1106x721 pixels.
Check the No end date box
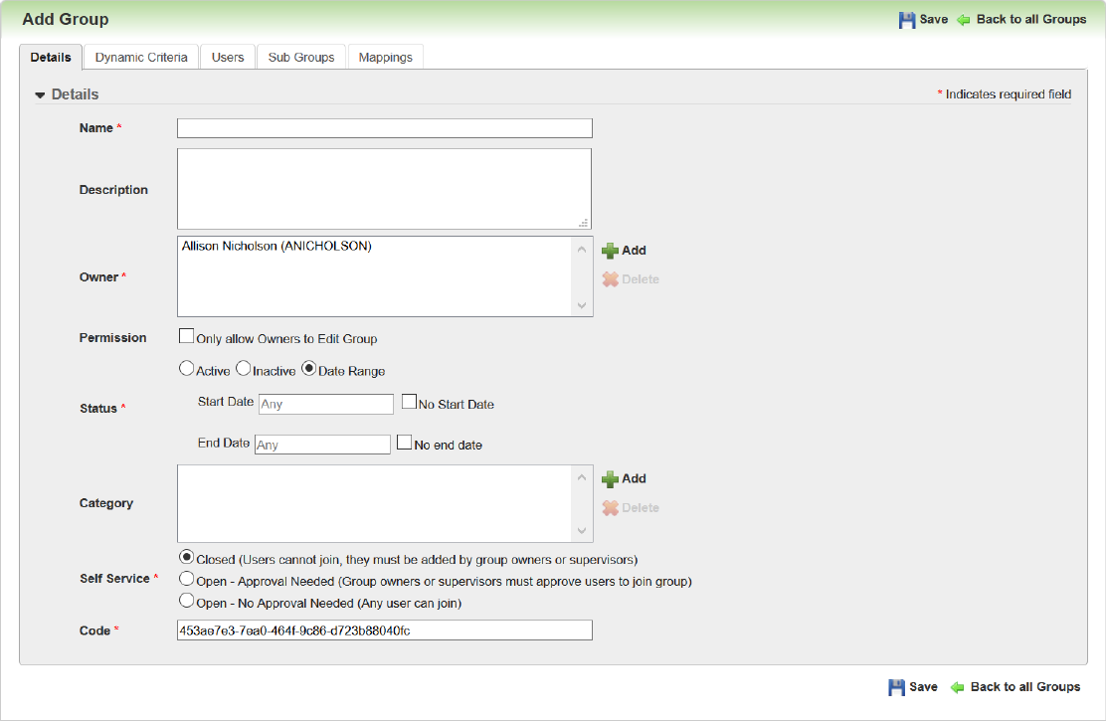(405, 444)
